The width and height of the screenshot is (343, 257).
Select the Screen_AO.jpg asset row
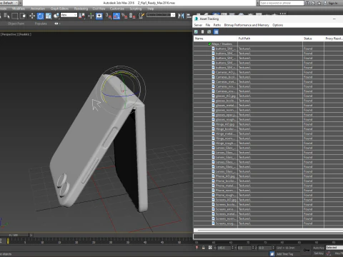pyautogui.click(x=268, y=200)
